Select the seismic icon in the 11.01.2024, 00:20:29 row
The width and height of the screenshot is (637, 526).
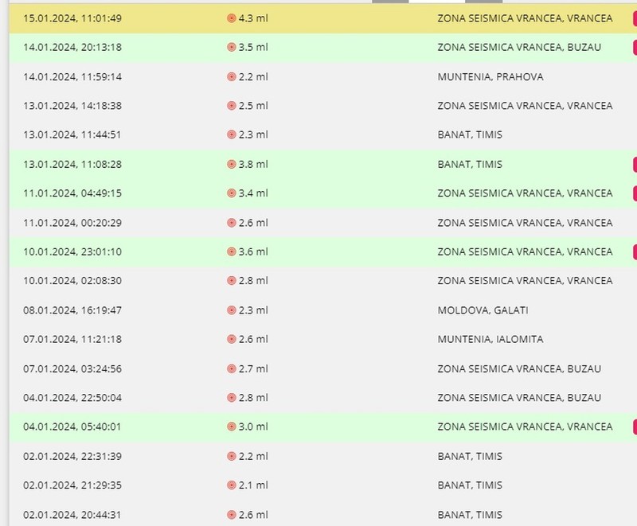[x=232, y=223]
